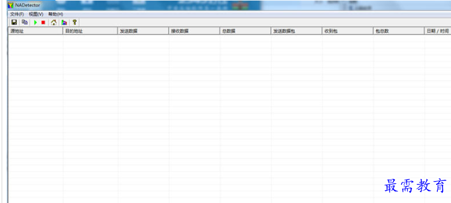451x203 pixels.
Task: Stop capture with the red square icon
Action: click(43, 22)
